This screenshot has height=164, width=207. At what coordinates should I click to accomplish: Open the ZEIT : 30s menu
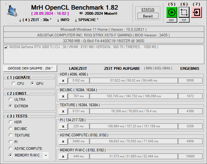[x=35, y=20]
